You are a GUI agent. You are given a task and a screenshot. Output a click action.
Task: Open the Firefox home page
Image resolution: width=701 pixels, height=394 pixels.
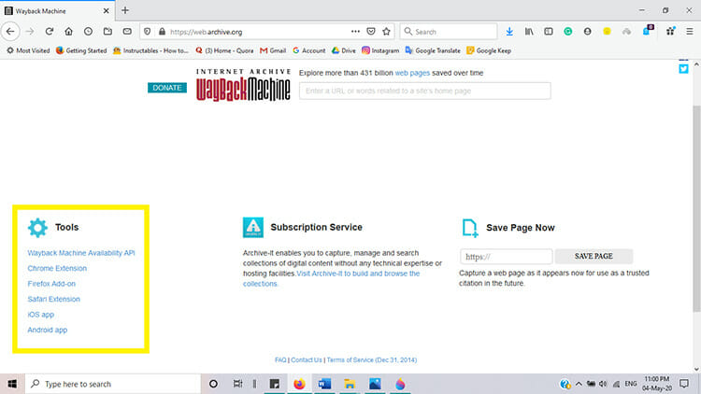coord(68,32)
